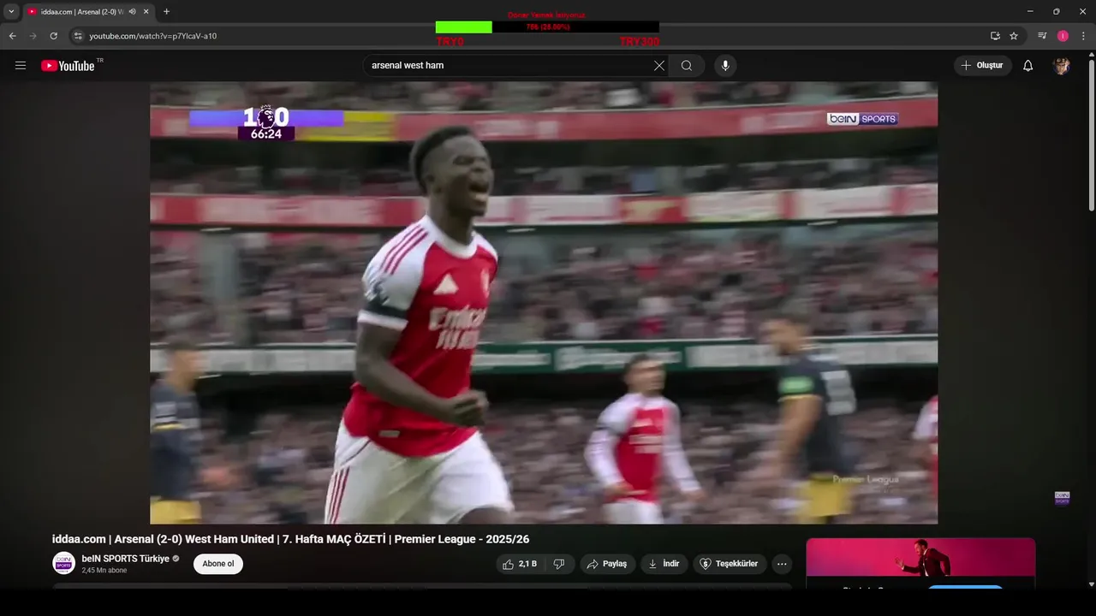Open Chrome profile pink avatar
This screenshot has width=1096, height=616.
1063,36
